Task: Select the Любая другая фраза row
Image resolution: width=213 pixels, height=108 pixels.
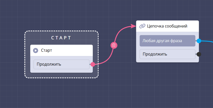Action: coord(167,41)
